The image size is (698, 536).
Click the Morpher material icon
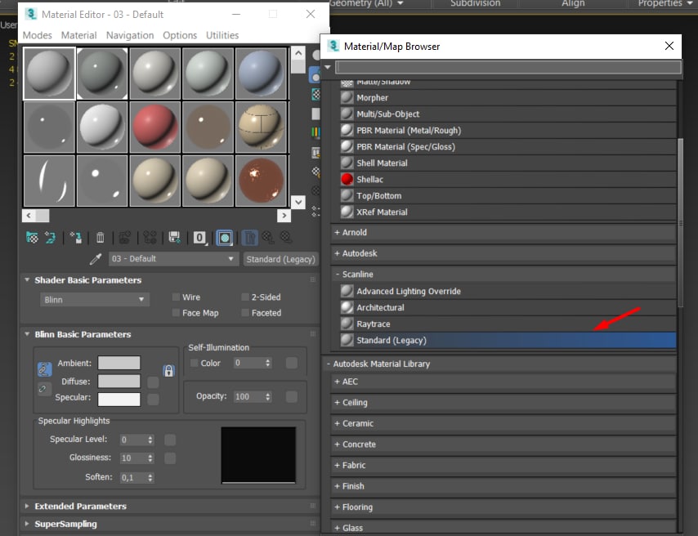coord(347,97)
